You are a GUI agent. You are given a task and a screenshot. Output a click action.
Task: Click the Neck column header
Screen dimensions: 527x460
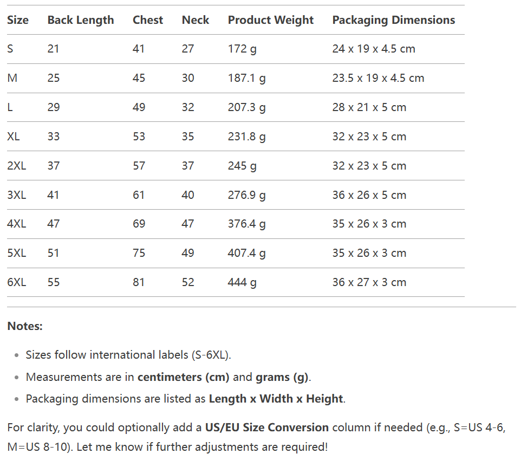pos(195,20)
